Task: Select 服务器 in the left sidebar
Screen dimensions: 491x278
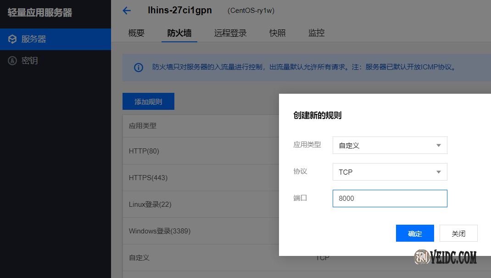Action: (x=33, y=39)
